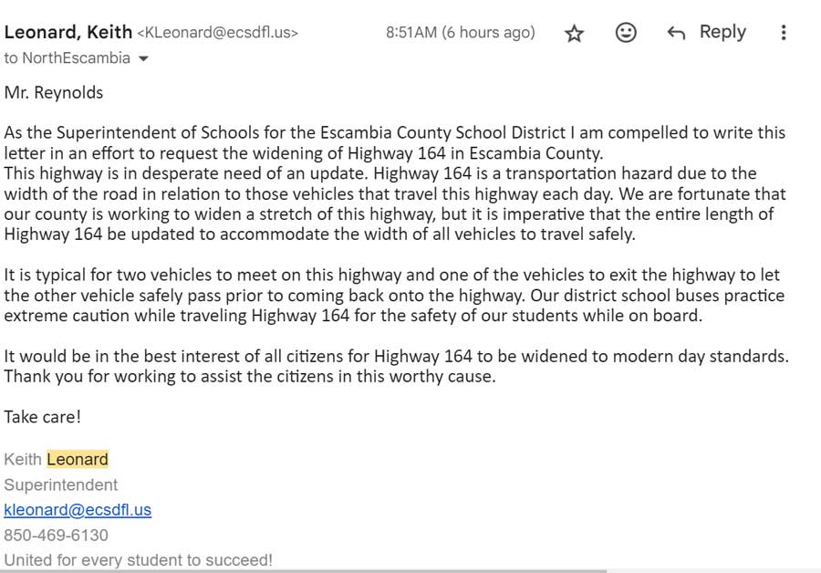Click the United for every student tagline
Screen dimensions: 821x573
click(138, 559)
